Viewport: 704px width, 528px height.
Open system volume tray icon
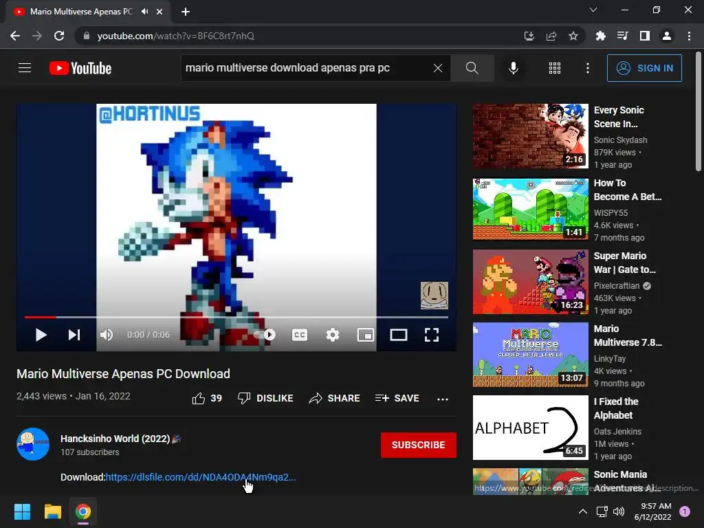(619, 511)
